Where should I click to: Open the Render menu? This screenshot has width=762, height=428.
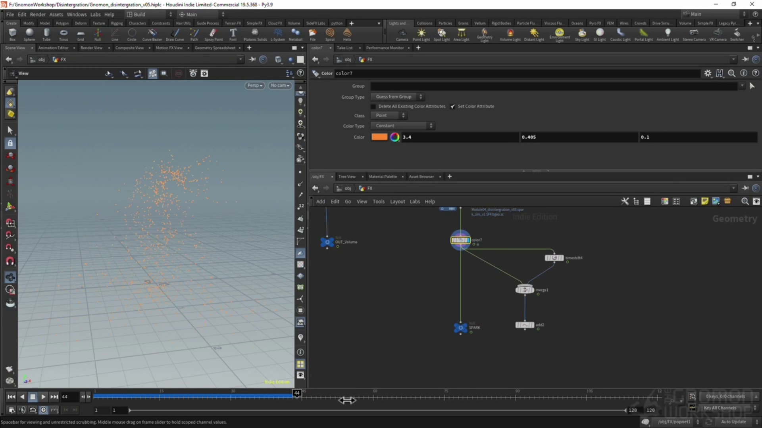click(x=38, y=14)
